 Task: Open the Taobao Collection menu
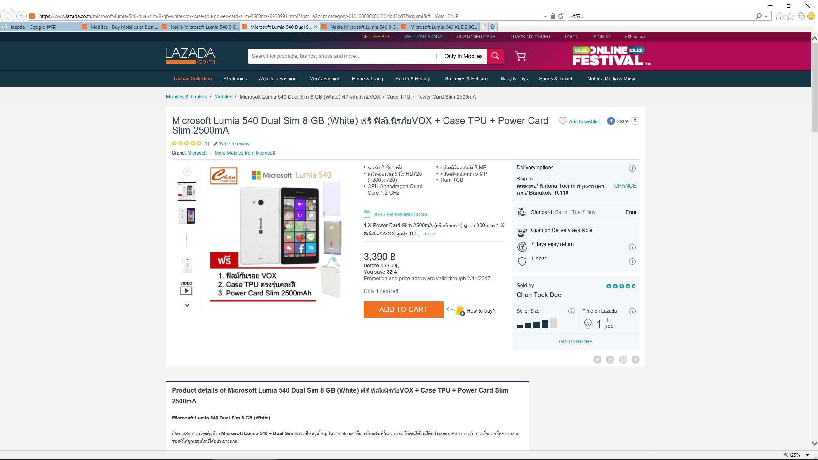pos(192,79)
